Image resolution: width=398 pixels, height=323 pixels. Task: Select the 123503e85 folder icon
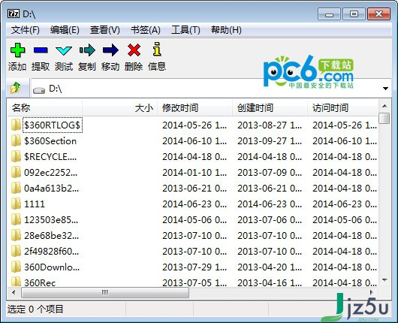(16, 219)
